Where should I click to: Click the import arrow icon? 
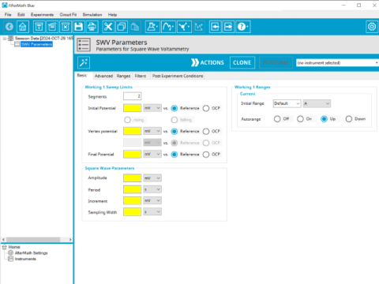[215, 27]
